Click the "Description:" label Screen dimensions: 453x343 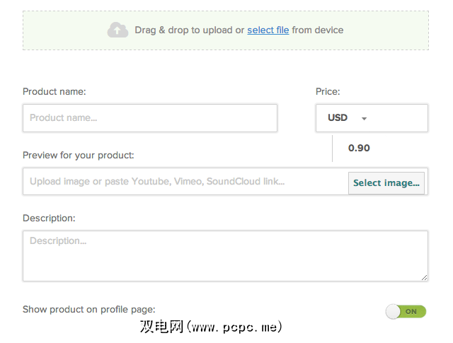[49, 219]
